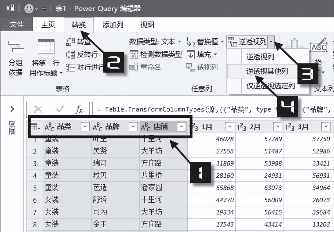334x232 pixels.
Task: Open the 逆透视列 dropdown arrow
Action: [x=271, y=42]
